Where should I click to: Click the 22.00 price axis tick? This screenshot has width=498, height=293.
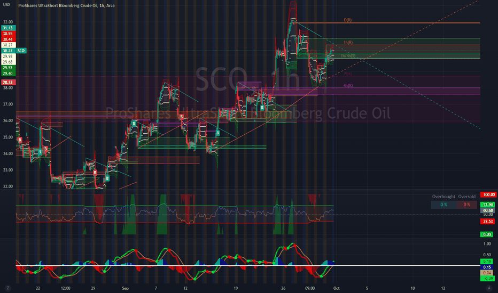pos(8,186)
